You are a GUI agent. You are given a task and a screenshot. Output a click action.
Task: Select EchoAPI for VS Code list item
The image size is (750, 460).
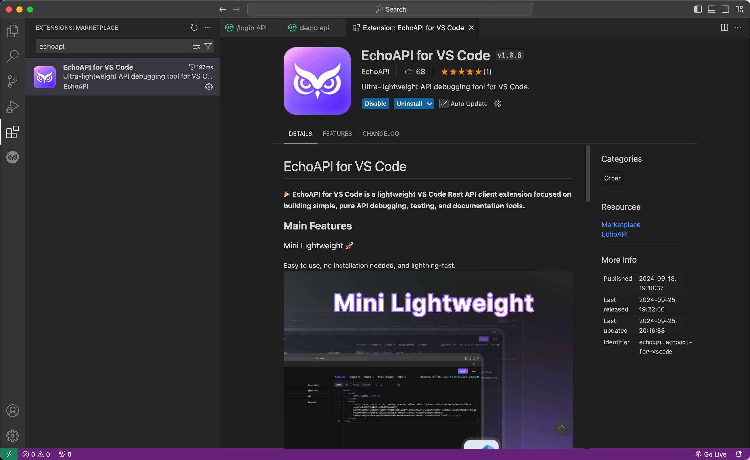tap(123, 77)
